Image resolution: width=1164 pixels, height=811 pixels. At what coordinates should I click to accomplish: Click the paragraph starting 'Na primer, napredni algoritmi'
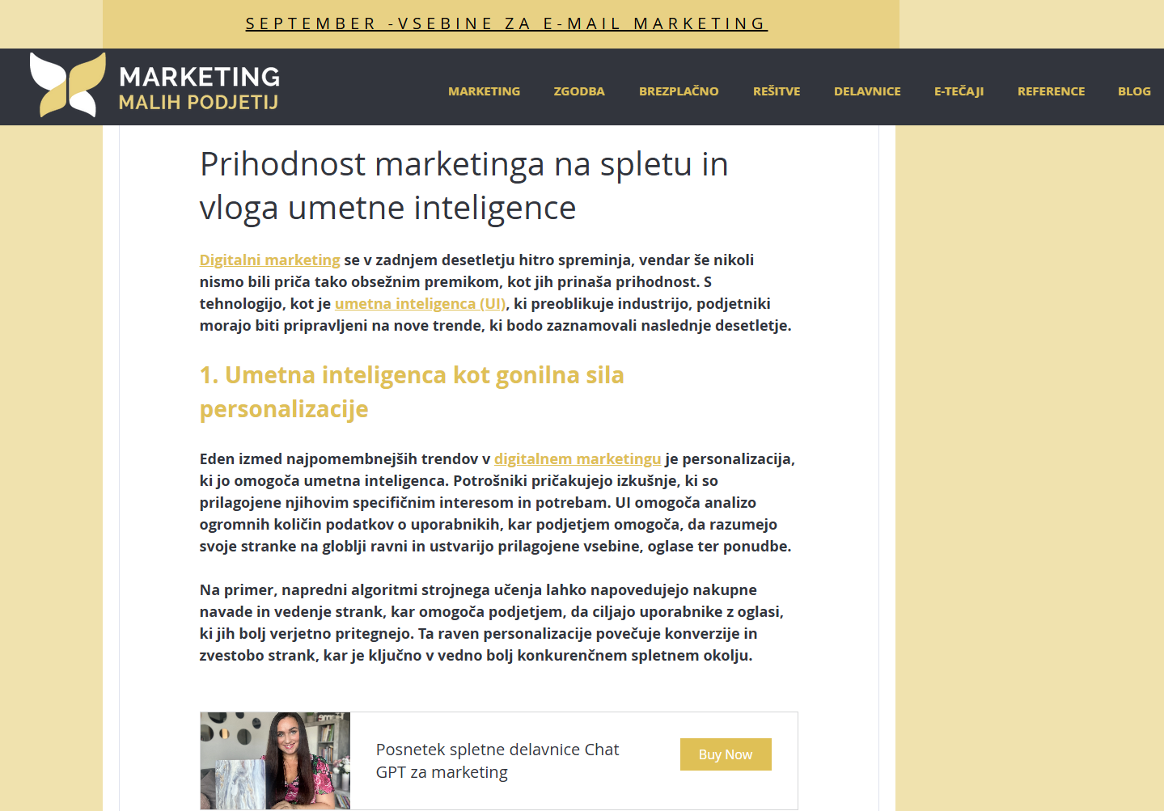pos(491,623)
